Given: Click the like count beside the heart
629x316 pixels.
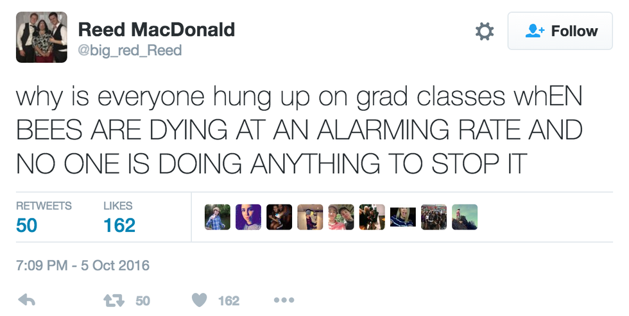Looking at the screenshot, I should tap(228, 301).
